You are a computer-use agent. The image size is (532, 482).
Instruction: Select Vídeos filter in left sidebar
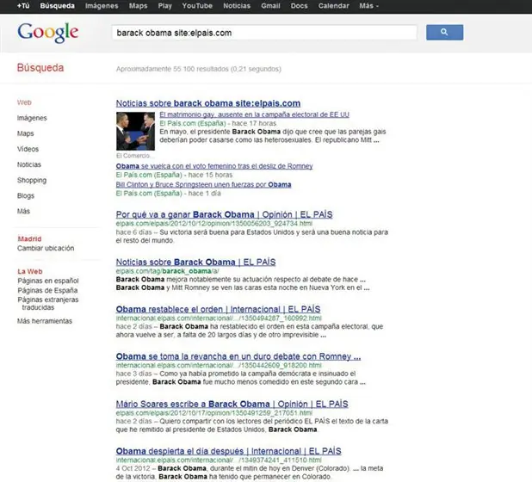pyautogui.click(x=28, y=149)
